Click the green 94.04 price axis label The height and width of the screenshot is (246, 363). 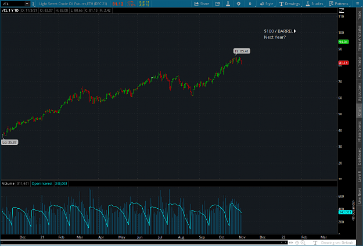[343, 42]
